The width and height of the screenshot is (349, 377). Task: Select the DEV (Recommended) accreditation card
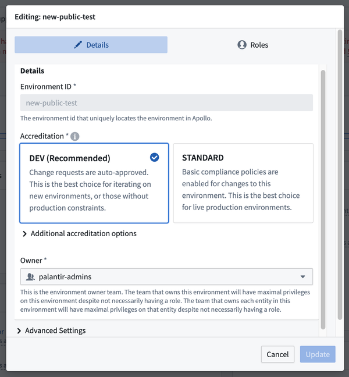94,183
